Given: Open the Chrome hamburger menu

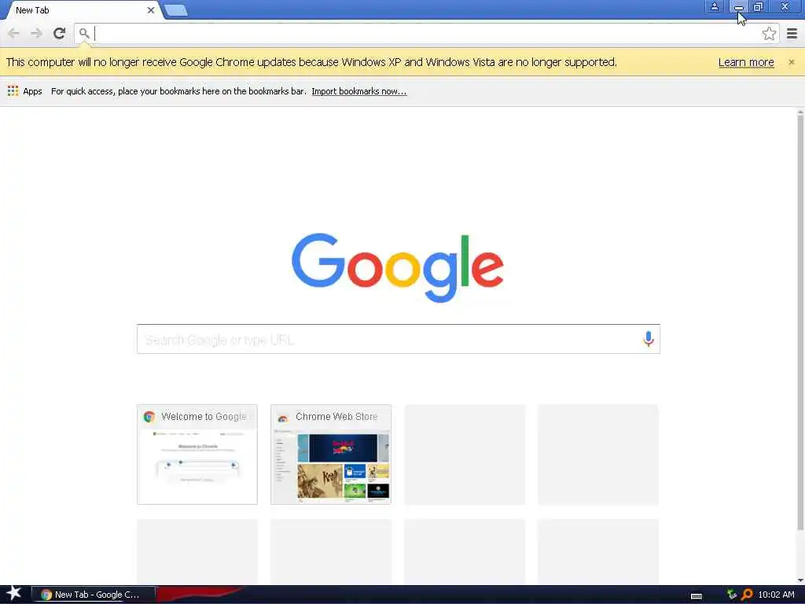Looking at the screenshot, I should point(792,34).
